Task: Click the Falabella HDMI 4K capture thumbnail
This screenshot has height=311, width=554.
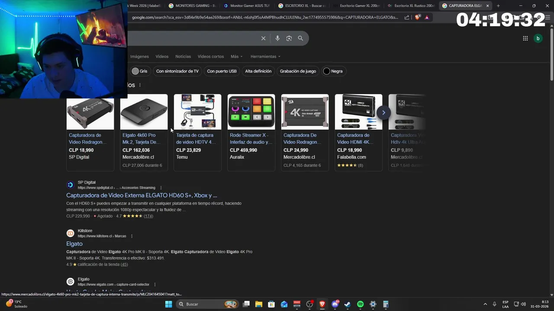Action: [358, 112]
